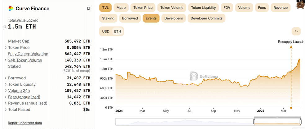Disable the Events chart overlay
305x129 pixels.
pos(151,18)
